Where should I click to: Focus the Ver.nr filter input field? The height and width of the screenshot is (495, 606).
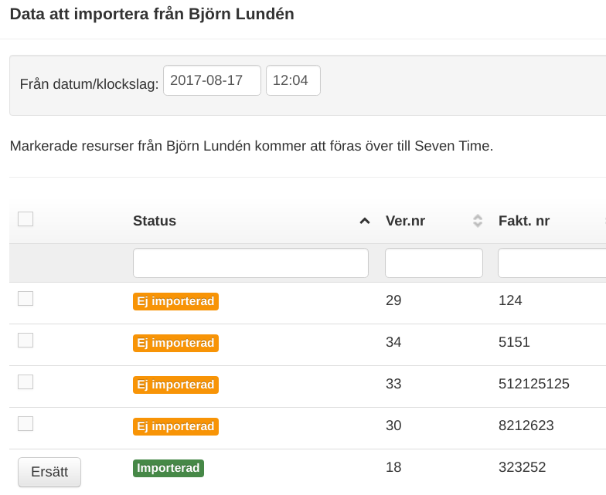pyautogui.click(x=434, y=263)
